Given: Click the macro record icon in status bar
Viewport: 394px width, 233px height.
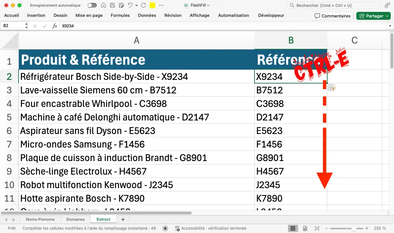Looking at the screenshot, I should (165, 228).
